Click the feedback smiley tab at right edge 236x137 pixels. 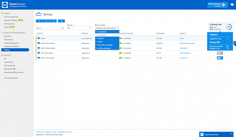click(x=235, y=43)
